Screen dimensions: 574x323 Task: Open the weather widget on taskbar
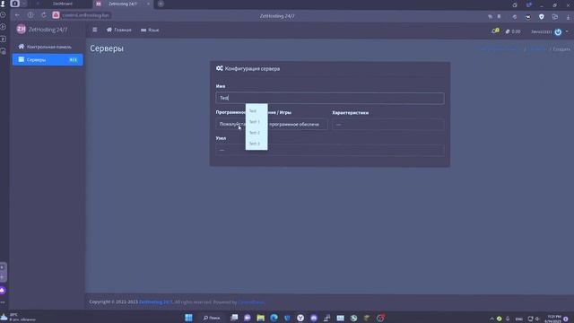[x=18, y=317]
